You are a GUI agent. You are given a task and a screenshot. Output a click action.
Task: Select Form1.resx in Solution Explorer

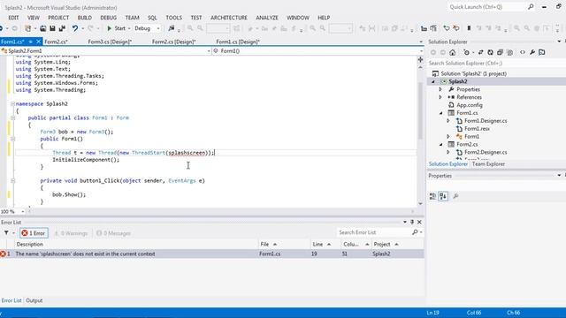click(x=477, y=129)
